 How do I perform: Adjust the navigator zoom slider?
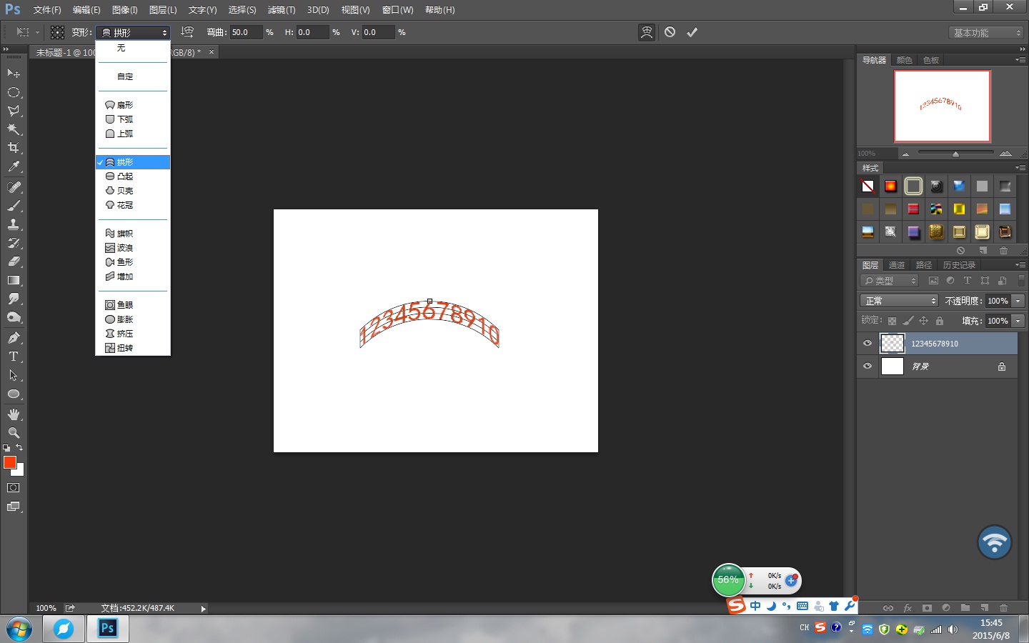[955, 154]
